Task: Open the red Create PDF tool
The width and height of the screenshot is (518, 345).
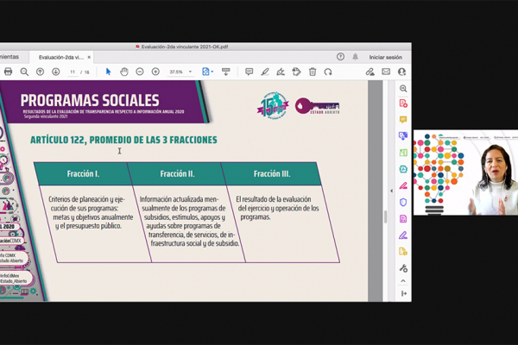Action: pyautogui.click(x=403, y=103)
